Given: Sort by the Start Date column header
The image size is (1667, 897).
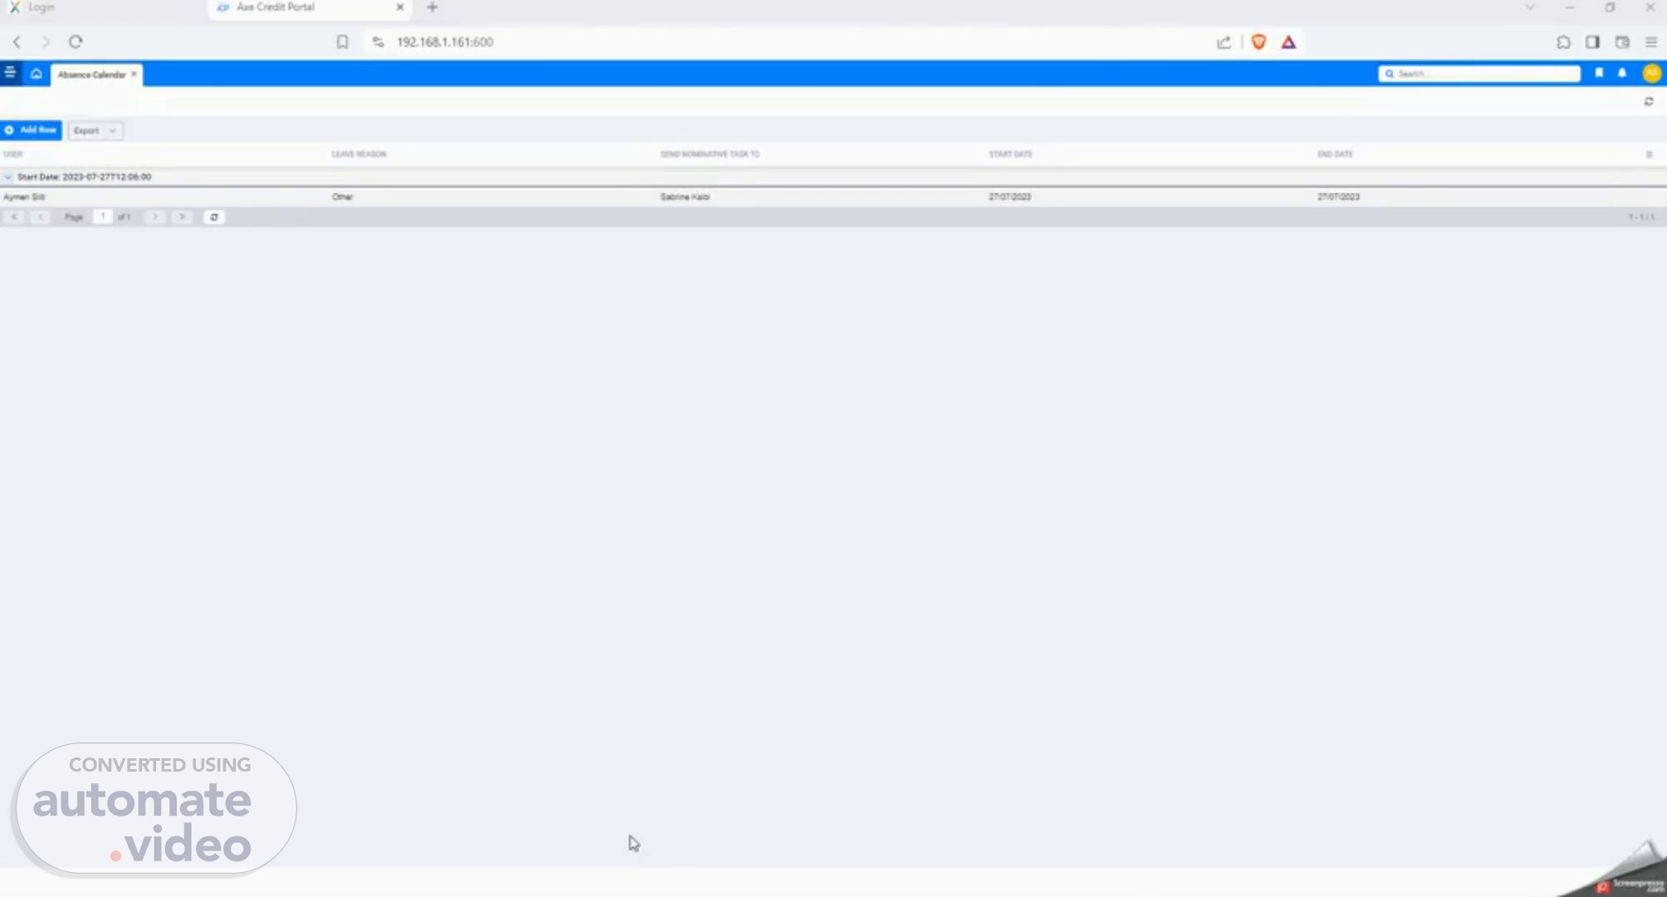Looking at the screenshot, I should 1010,154.
